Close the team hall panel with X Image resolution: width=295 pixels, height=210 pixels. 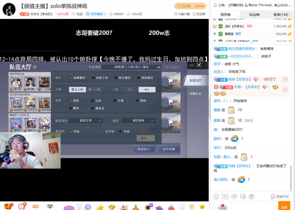[x=199, y=65]
